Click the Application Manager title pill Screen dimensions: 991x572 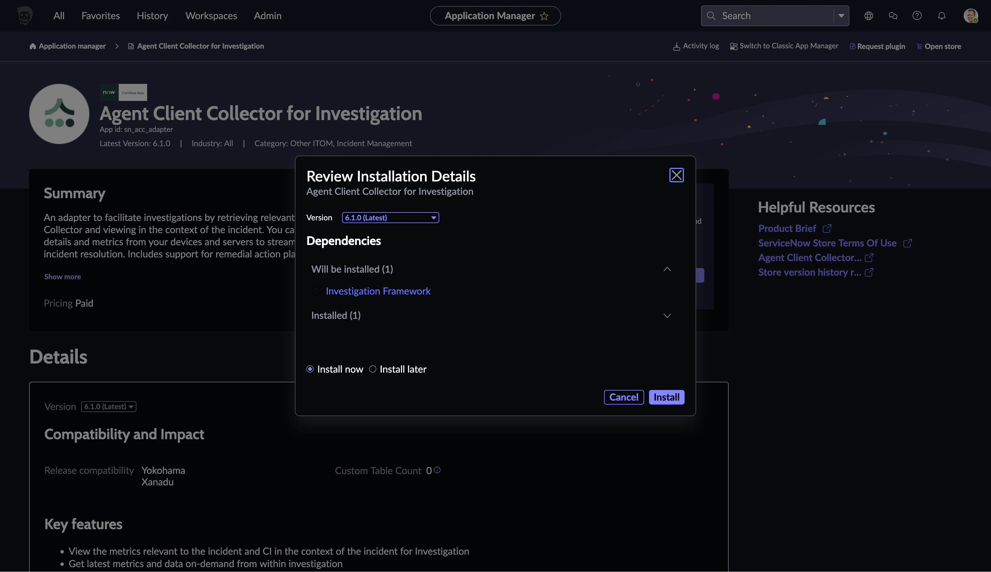pos(495,16)
